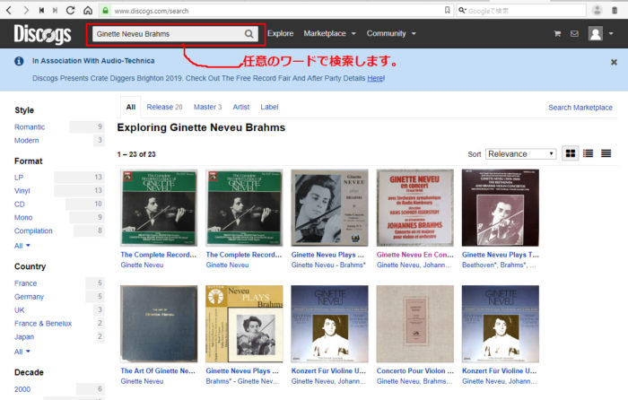
Task: Filter by Romantic style
Action: [x=30, y=127]
